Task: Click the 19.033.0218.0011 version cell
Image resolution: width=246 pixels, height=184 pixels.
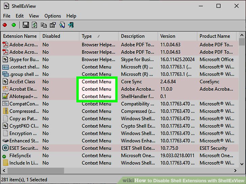Action: coord(177,156)
